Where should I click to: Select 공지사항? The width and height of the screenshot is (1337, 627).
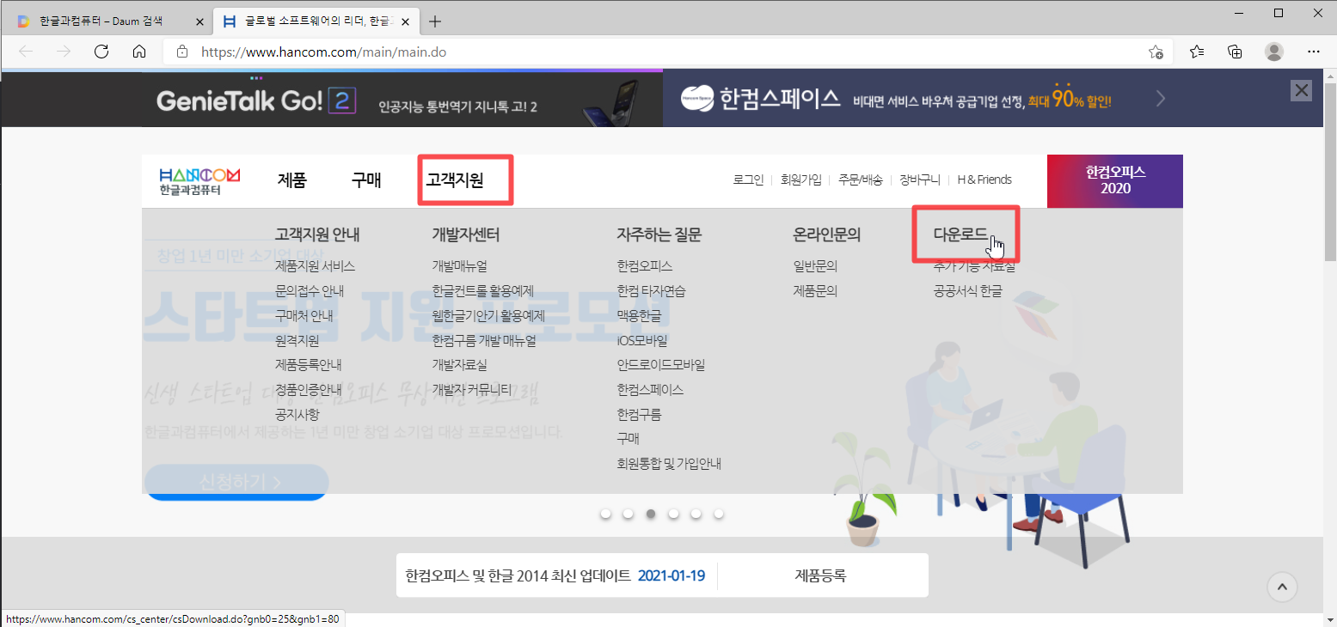coord(297,414)
